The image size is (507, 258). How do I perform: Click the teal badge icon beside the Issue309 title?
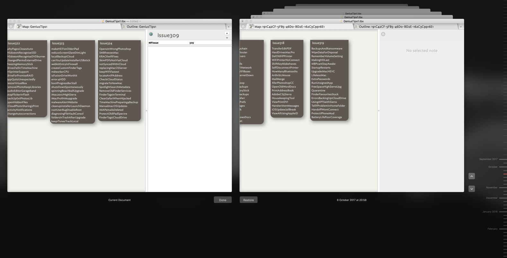pyautogui.click(x=151, y=34)
